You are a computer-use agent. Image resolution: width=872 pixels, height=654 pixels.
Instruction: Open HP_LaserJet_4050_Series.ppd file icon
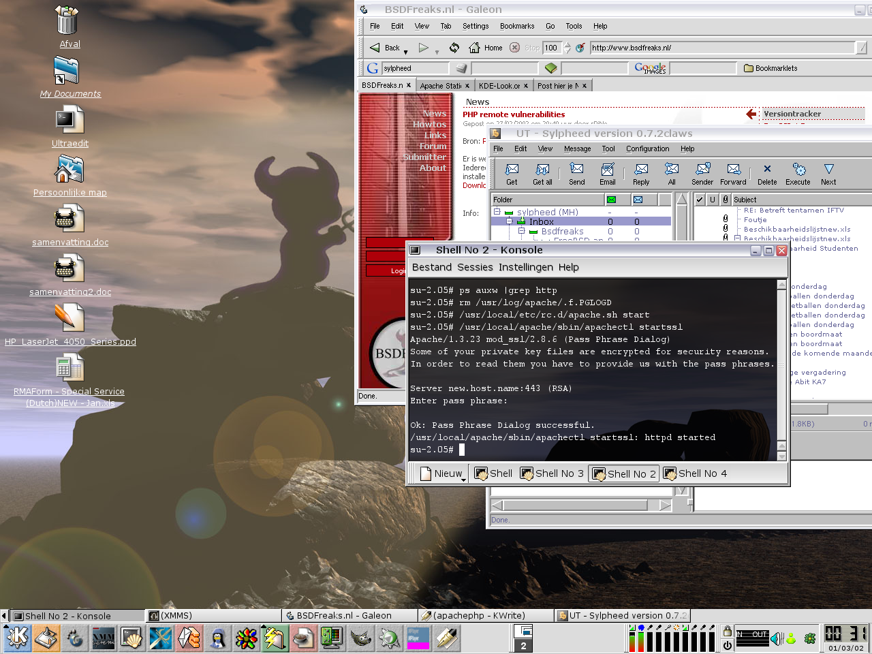(x=69, y=318)
